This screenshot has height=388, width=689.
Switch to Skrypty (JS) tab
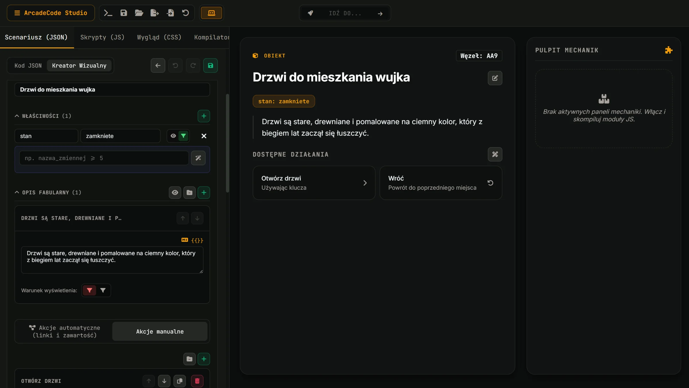click(102, 37)
